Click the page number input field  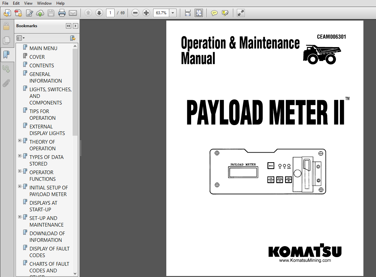click(x=110, y=13)
